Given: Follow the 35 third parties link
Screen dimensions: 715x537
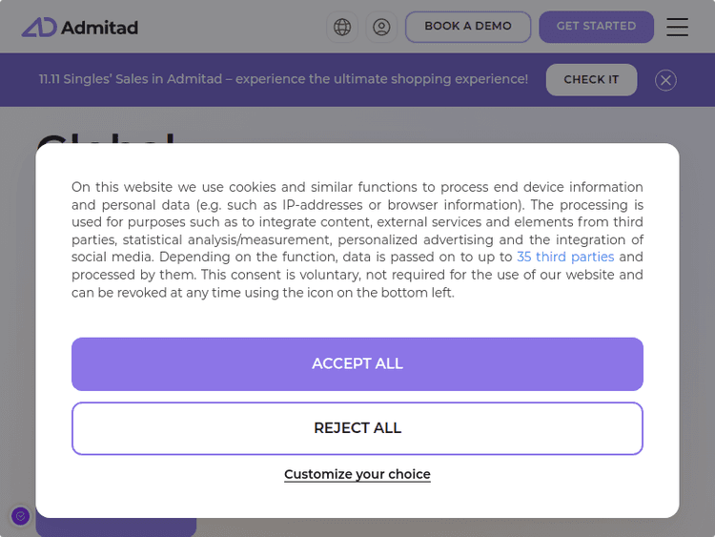Looking at the screenshot, I should tap(565, 258).
